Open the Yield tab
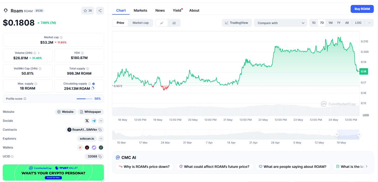This screenshot has width=378, height=182. point(177,10)
